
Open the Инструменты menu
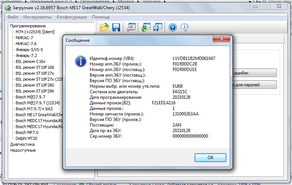(37, 17)
